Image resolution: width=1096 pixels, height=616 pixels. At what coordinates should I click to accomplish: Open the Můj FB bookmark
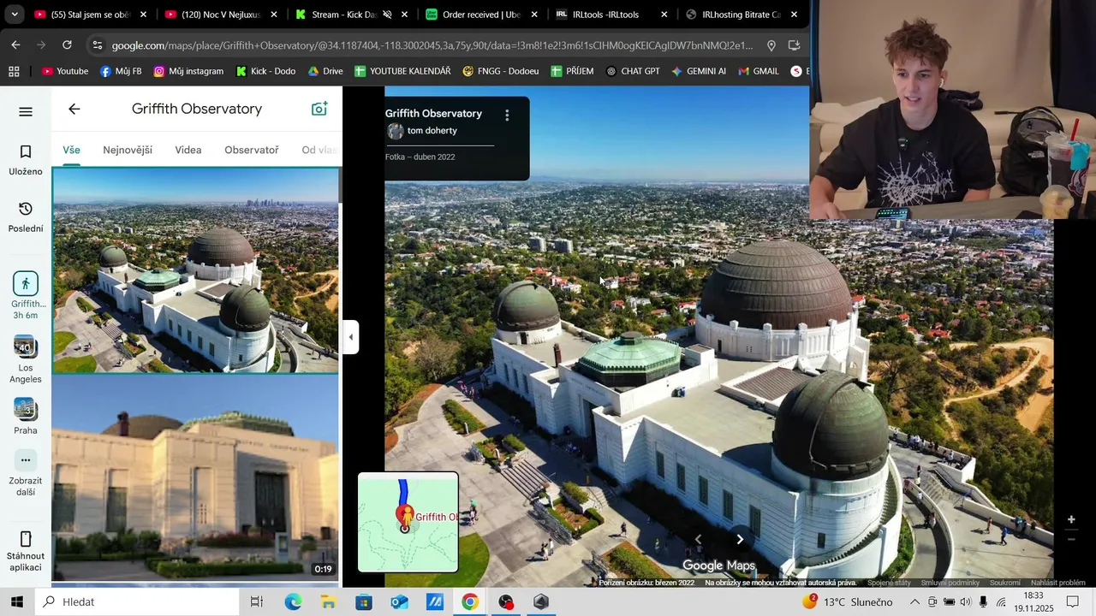click(x=121, y=71)
